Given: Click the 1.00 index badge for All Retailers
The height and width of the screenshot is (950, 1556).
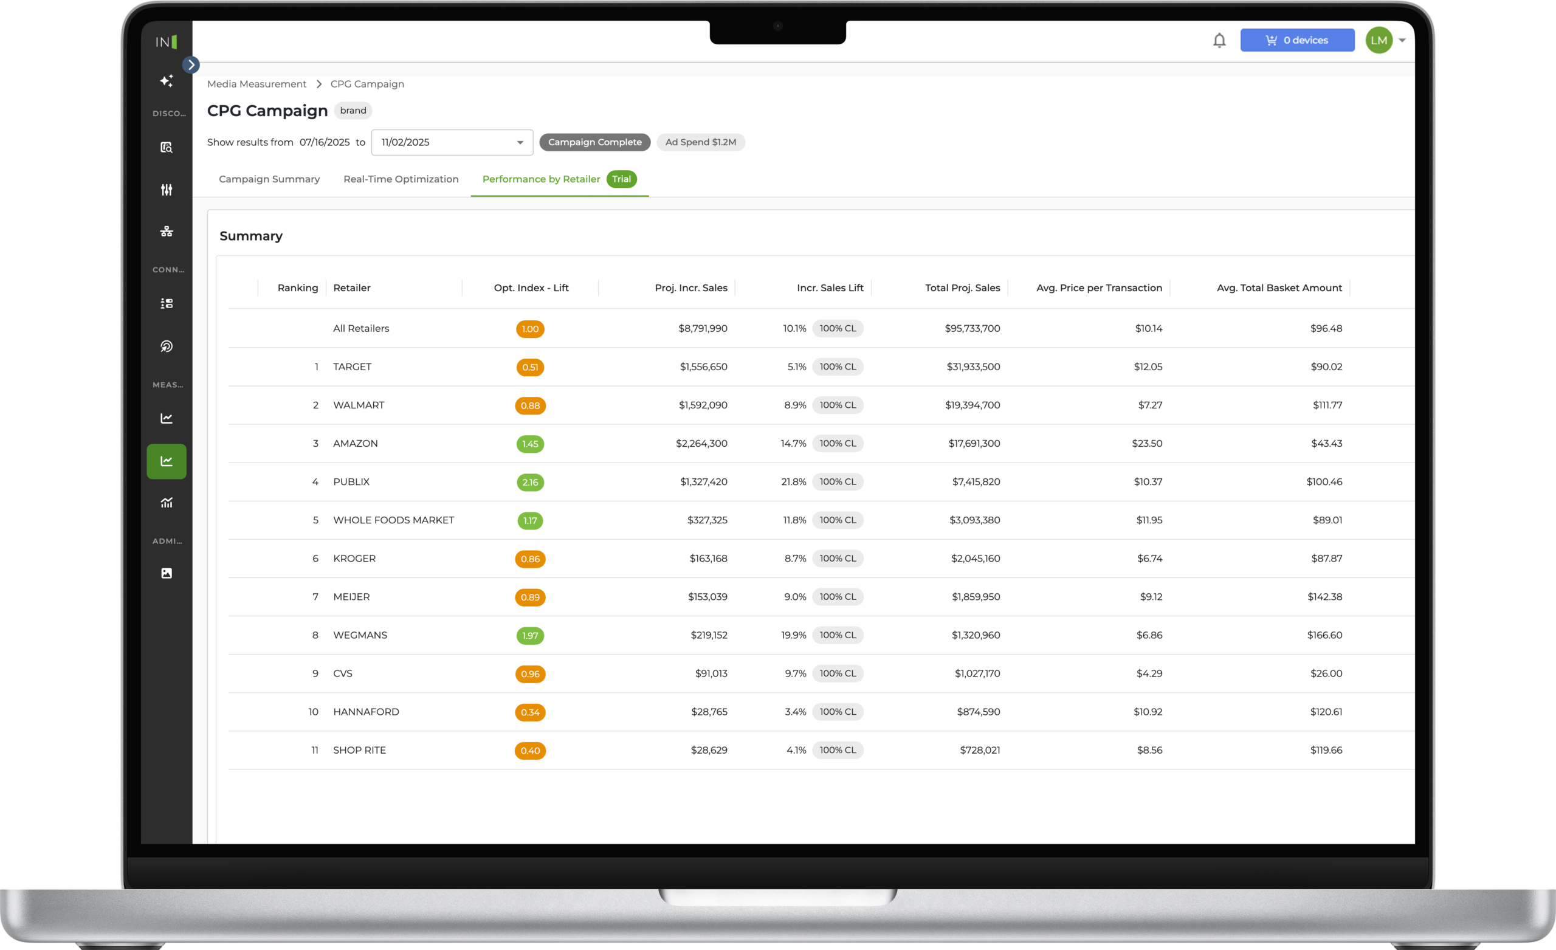Looking at the screenshot, I should click(x=531, y=329).
